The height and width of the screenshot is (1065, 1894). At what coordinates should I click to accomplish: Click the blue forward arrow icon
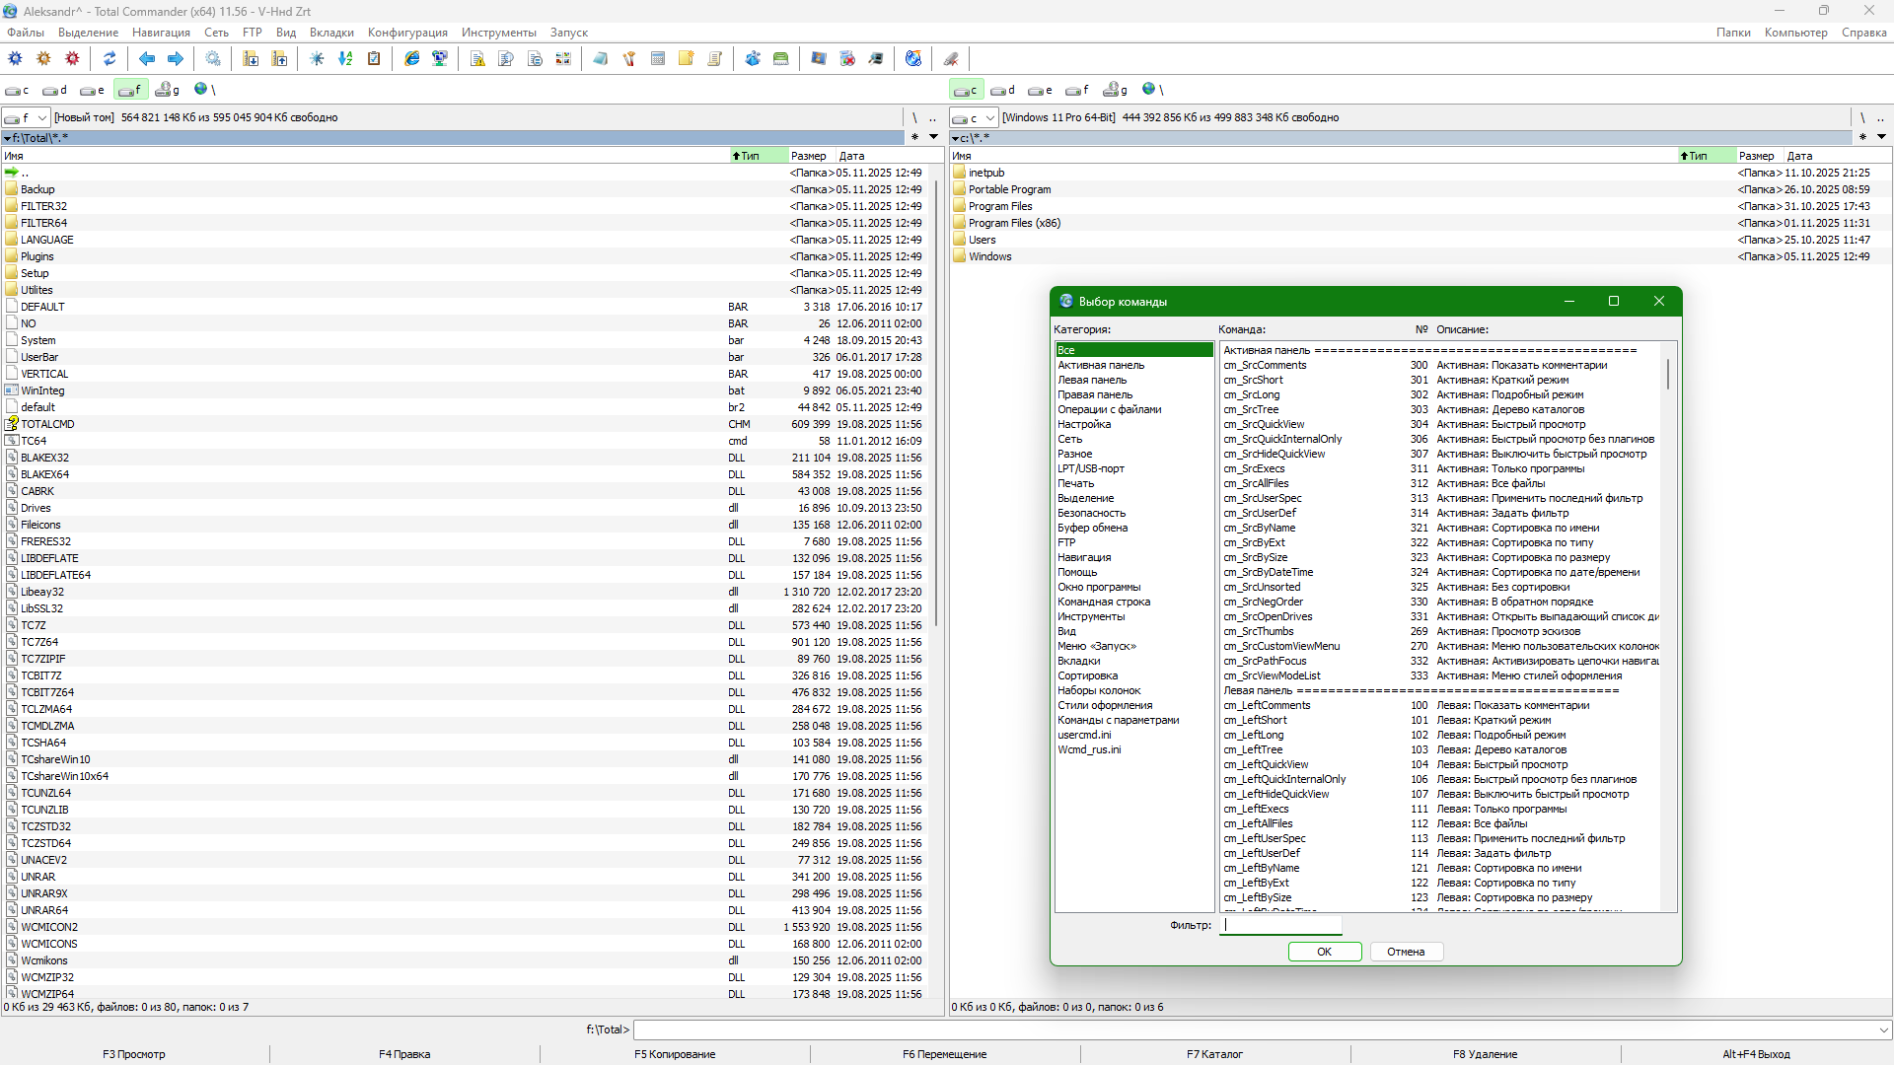point(176,59)
